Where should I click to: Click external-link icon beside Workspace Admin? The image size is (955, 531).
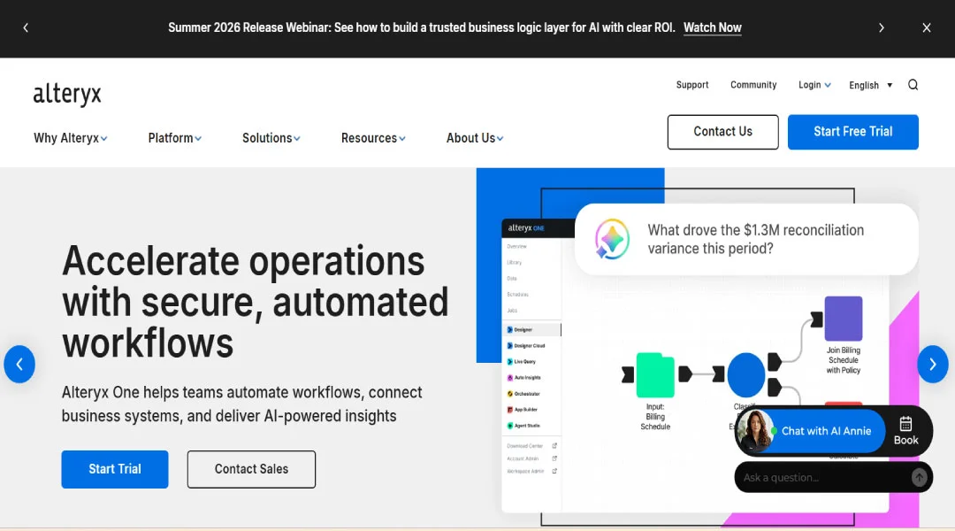point(554,471)
